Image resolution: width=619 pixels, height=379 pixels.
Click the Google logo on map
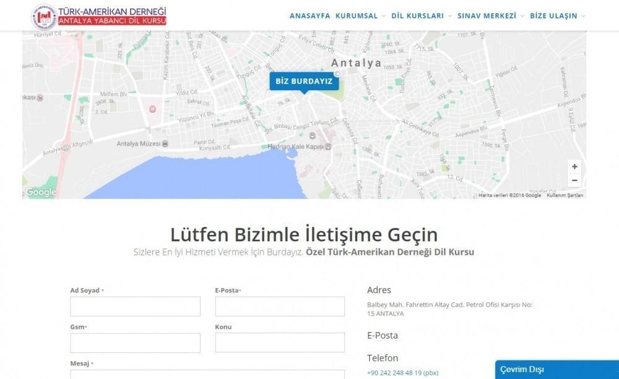pyautogui.click(x=41, y=192)
